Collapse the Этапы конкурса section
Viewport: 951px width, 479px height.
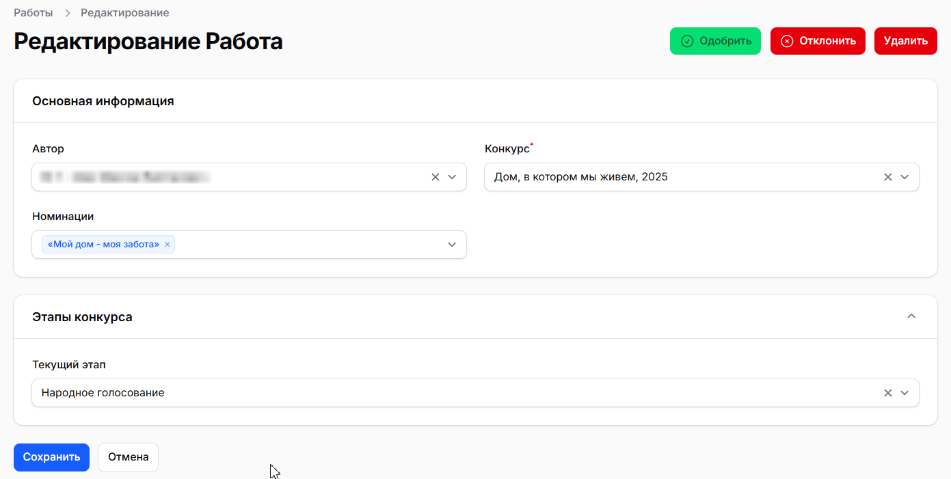pos(911,316)
